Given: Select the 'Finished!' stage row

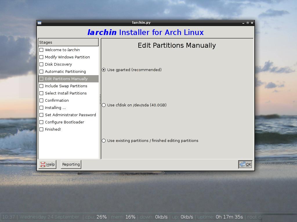Looking at the screenshot, I should (x=68, y=129).
